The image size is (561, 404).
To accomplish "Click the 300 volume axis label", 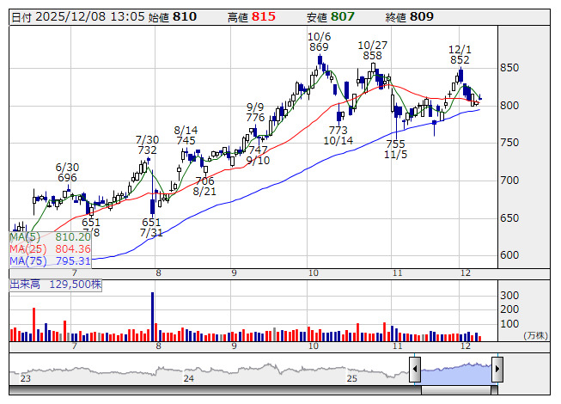I will pyautogui.click(x=509, y=295).
